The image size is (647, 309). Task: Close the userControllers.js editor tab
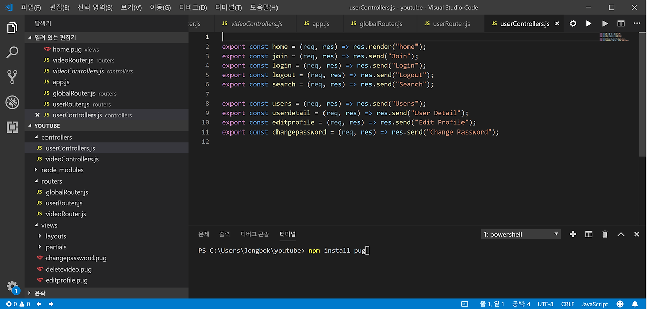(x=557, y=24)
